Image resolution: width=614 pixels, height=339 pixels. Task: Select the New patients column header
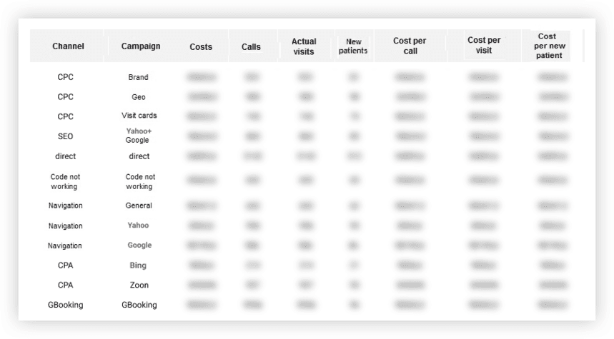point(353,46)
